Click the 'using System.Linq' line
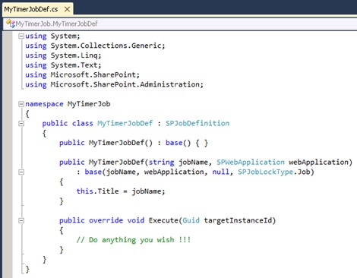Screen dimensions: 357x278 coord(63,55)
